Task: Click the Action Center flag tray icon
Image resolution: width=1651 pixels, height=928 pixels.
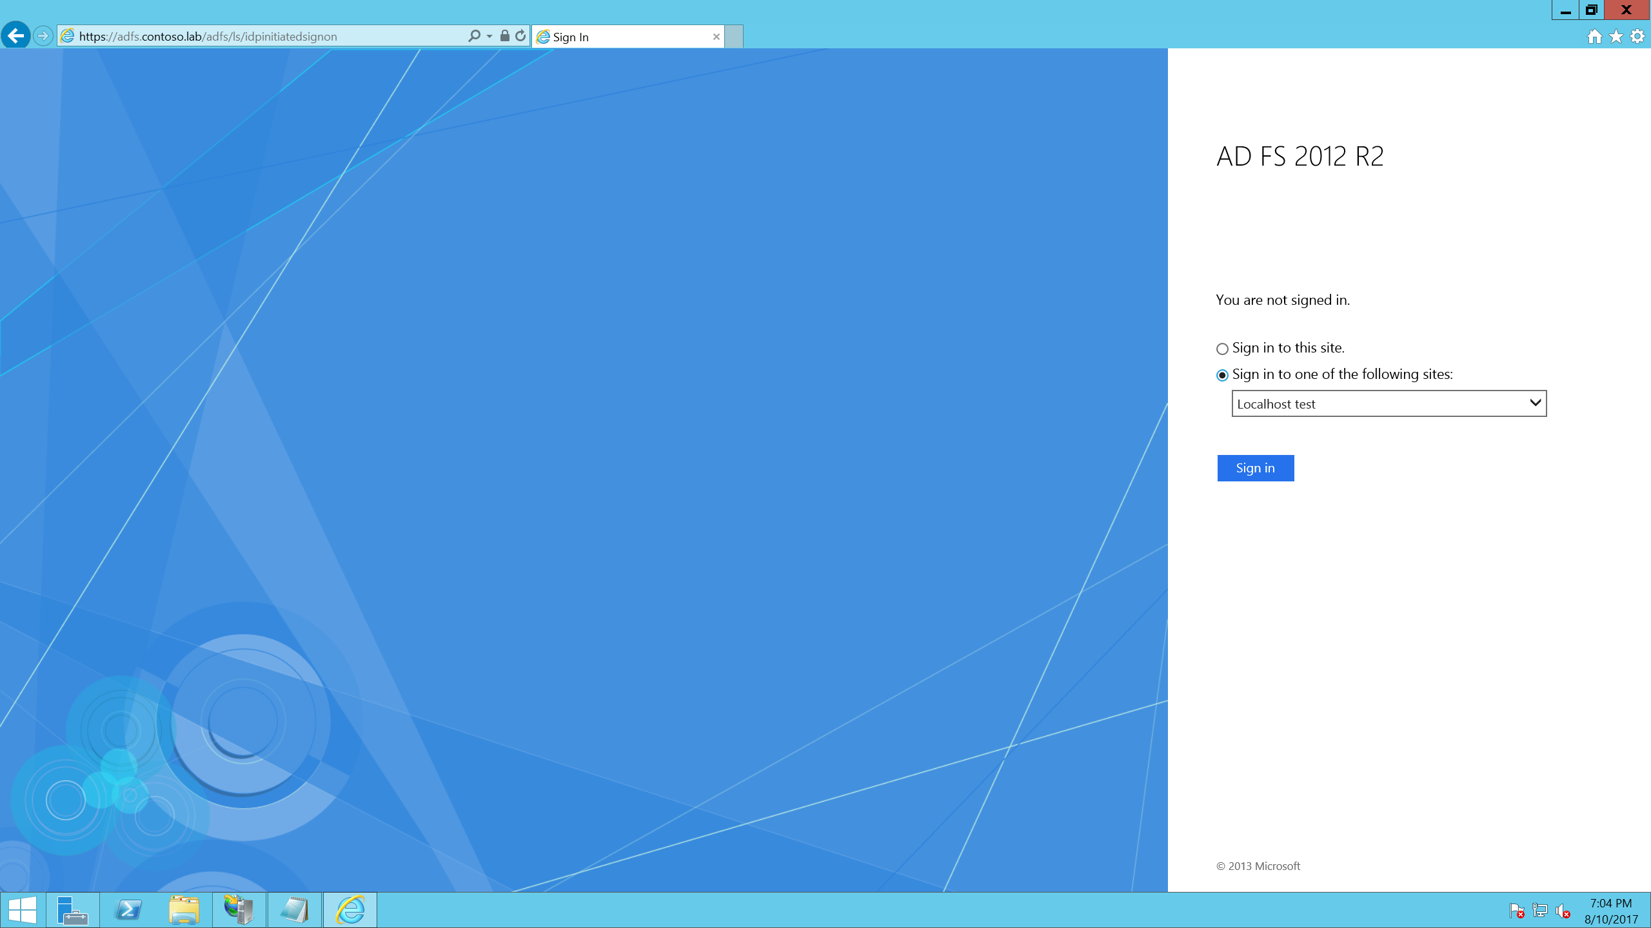Action: 1517,911
